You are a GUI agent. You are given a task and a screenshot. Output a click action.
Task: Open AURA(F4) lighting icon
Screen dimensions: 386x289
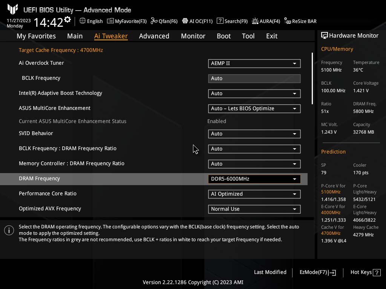(255, 21)
